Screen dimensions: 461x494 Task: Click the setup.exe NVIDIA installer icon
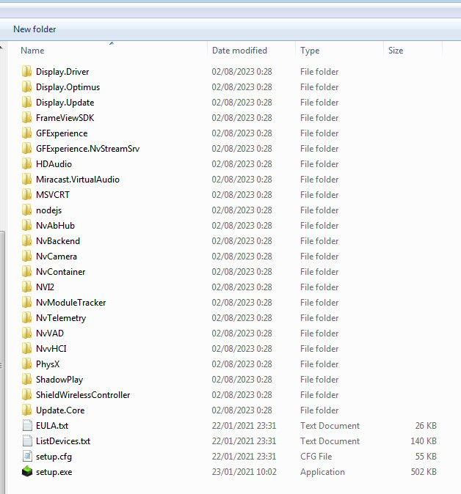click(27, 471)
